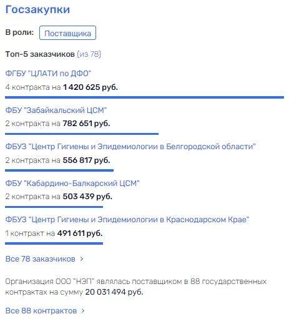289x319 pixels.
Task: View all 88 contracts link
Action: (41, 311)
